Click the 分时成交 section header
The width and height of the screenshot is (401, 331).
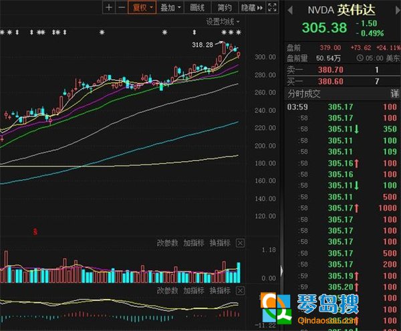pos(303,94)
